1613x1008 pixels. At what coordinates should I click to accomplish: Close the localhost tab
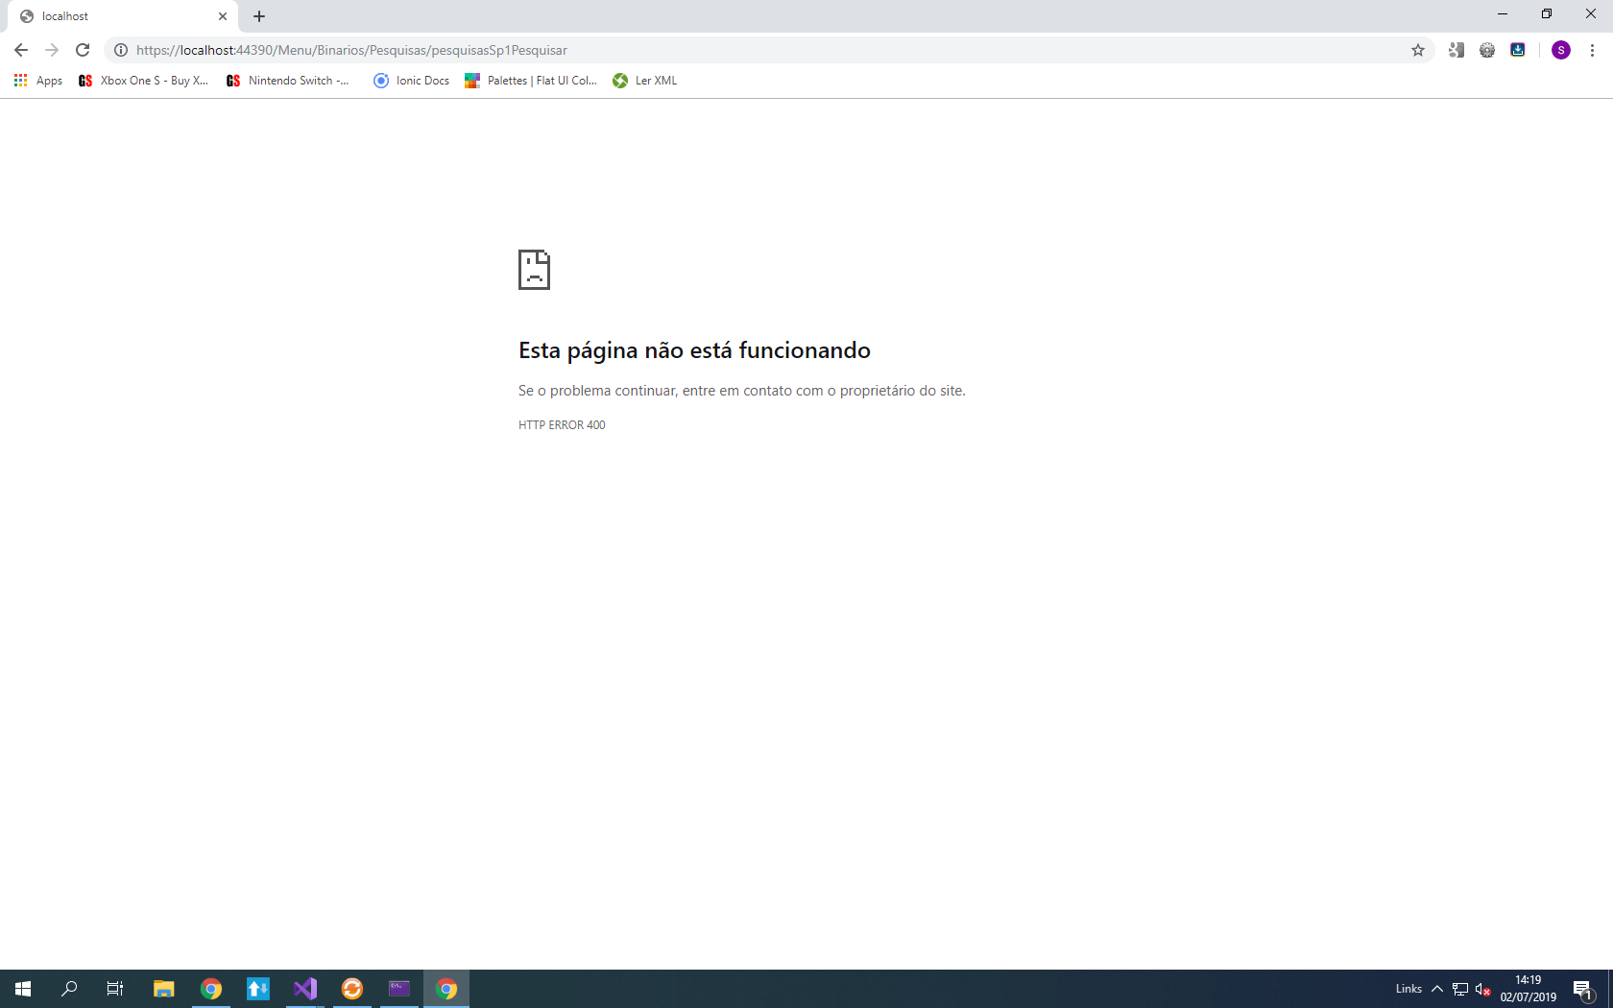click(x=223, y=16)
